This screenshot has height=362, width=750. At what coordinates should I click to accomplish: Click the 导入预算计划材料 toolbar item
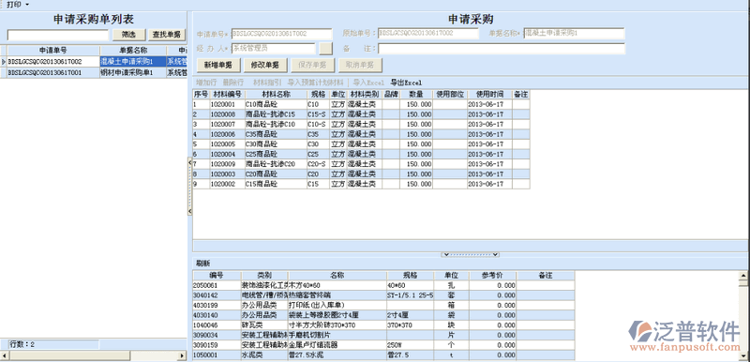point(315,83)
